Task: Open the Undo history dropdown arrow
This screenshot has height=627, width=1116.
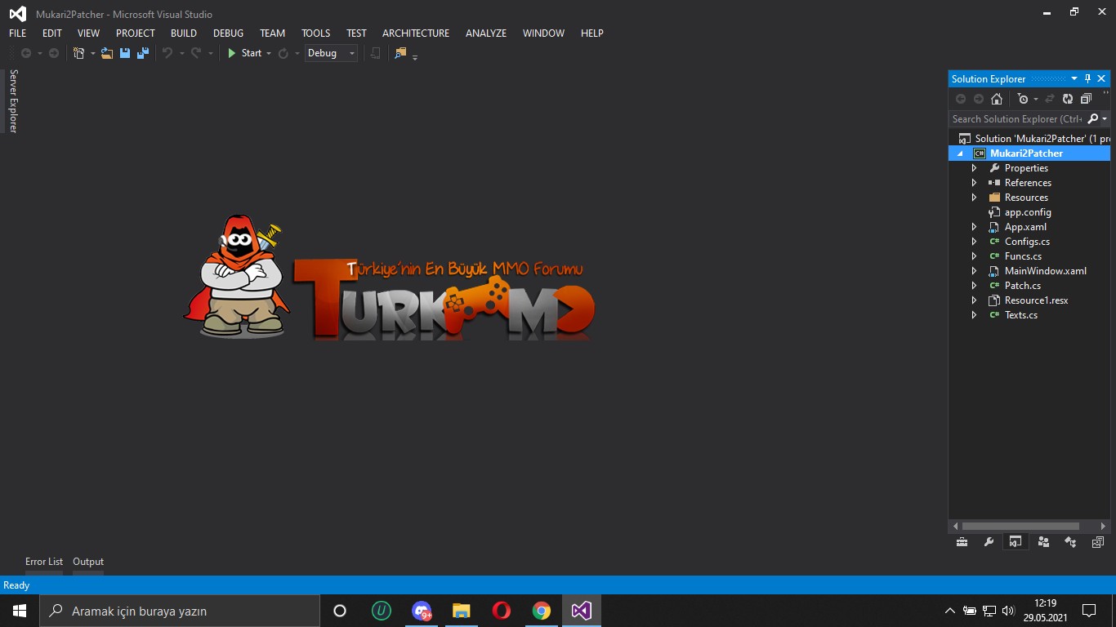Action: pyautogui.click(x=181, y=54)
